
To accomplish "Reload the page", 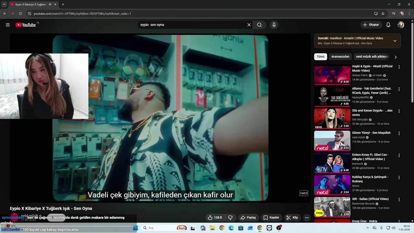I will pyautogui.click(x=20, y=14).
